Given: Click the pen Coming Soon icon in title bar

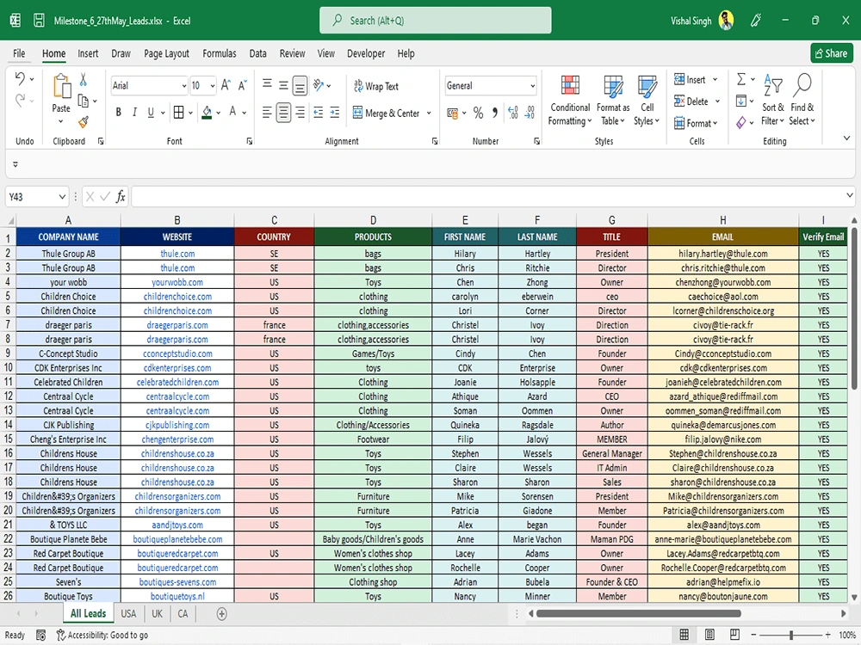Looking at the screenshot, I should pyautogui.click(x=756, y=21).
